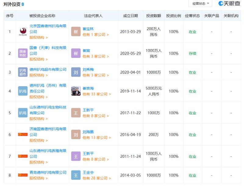Image resolution: width=244 pixels, height=190 pixels.
Task: View 股权结构 for 山东德州扒鸡生物科技有限公司
Action: (x=39, y=119)
